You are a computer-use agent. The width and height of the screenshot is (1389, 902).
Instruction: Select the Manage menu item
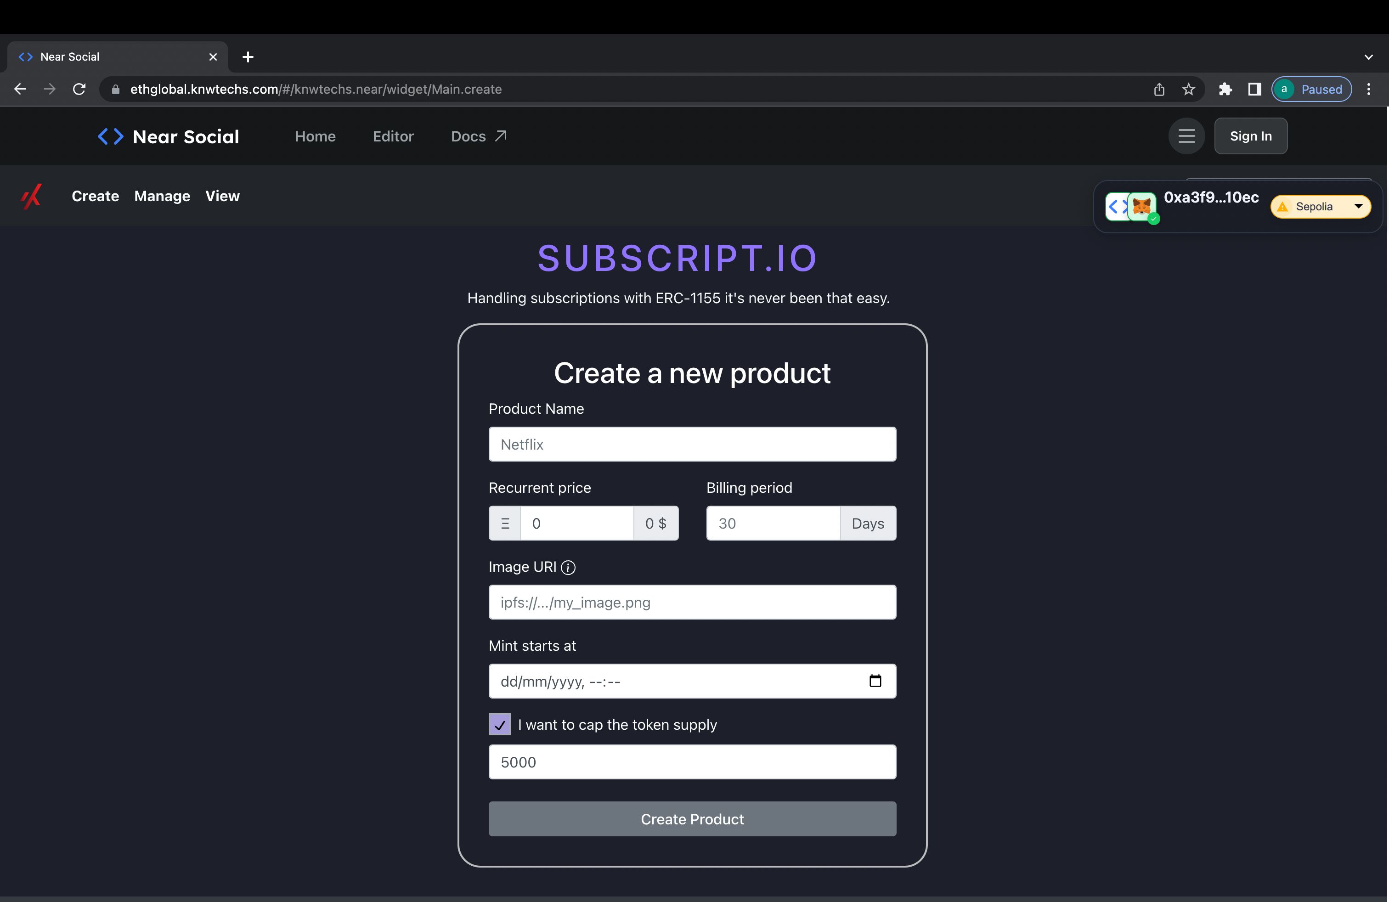(162, 195)
